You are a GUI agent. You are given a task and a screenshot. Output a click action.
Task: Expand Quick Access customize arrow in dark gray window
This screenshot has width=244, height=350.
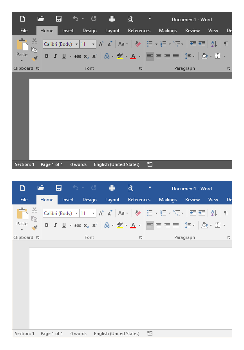pyautogui.click(x=150, y=18)
